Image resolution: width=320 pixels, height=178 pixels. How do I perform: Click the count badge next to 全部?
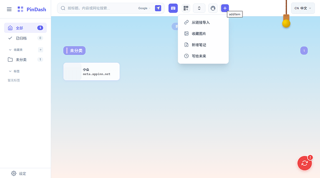pyautogui.click(x=40, y=28)
